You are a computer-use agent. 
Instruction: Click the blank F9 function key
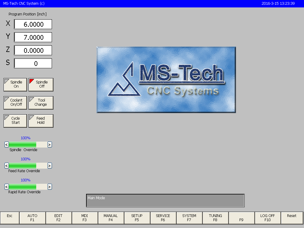[242, 218]
